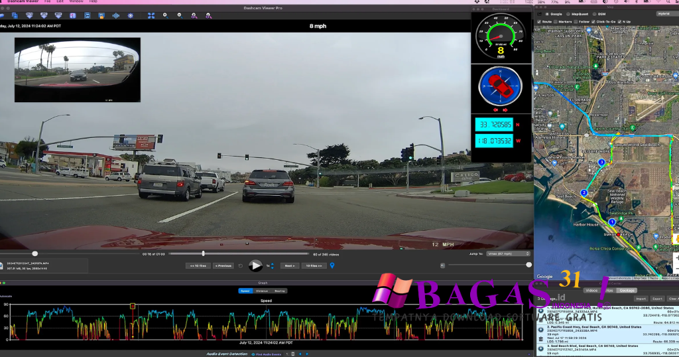
Task: Click the play button
Action: (x=255, y=265)
